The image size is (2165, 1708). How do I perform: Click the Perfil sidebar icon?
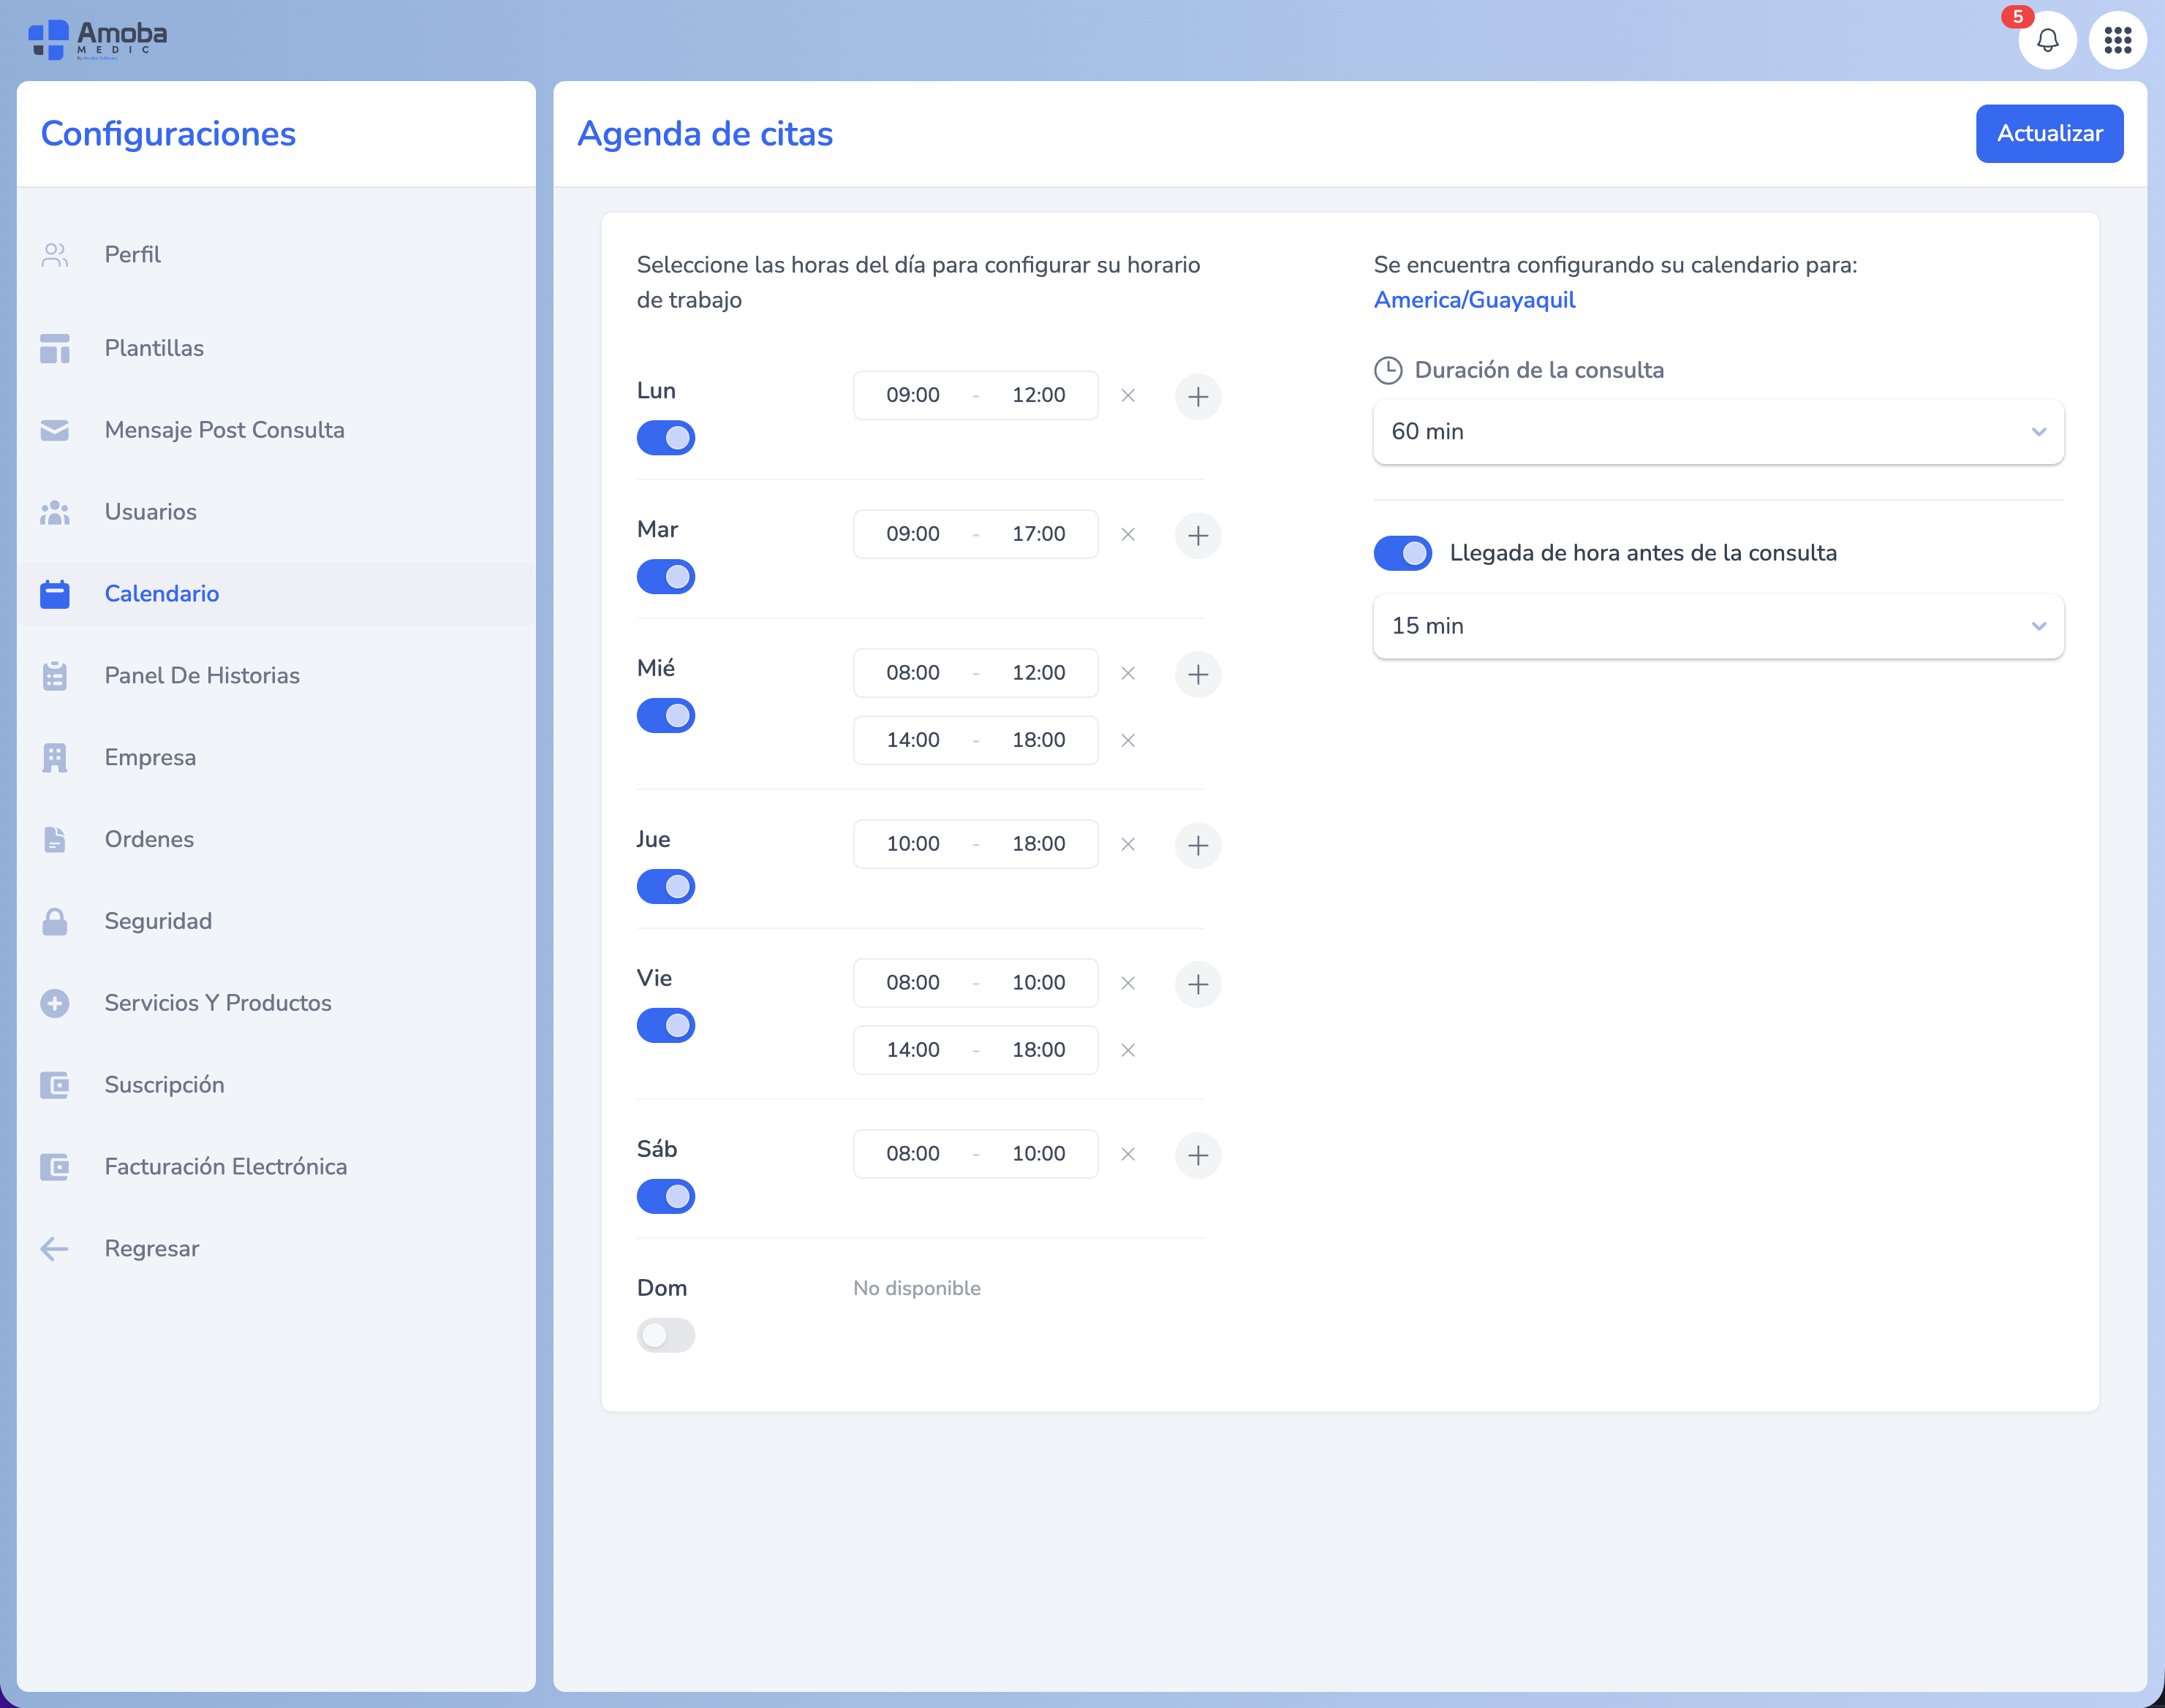coord(54,255)
